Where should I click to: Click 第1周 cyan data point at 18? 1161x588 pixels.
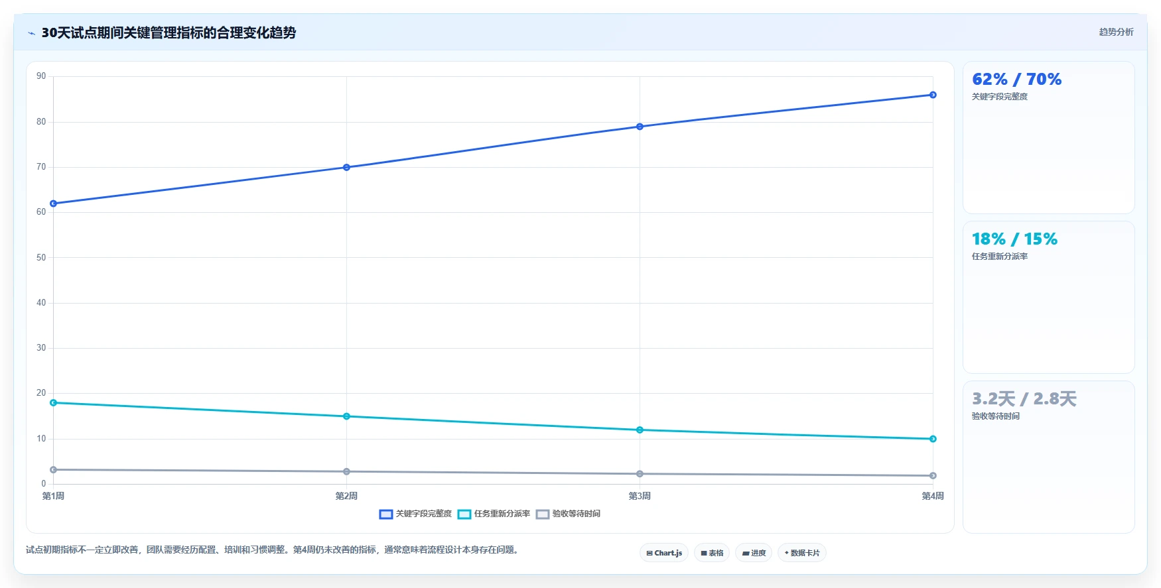pyautogui.click(x=53, y=402)
